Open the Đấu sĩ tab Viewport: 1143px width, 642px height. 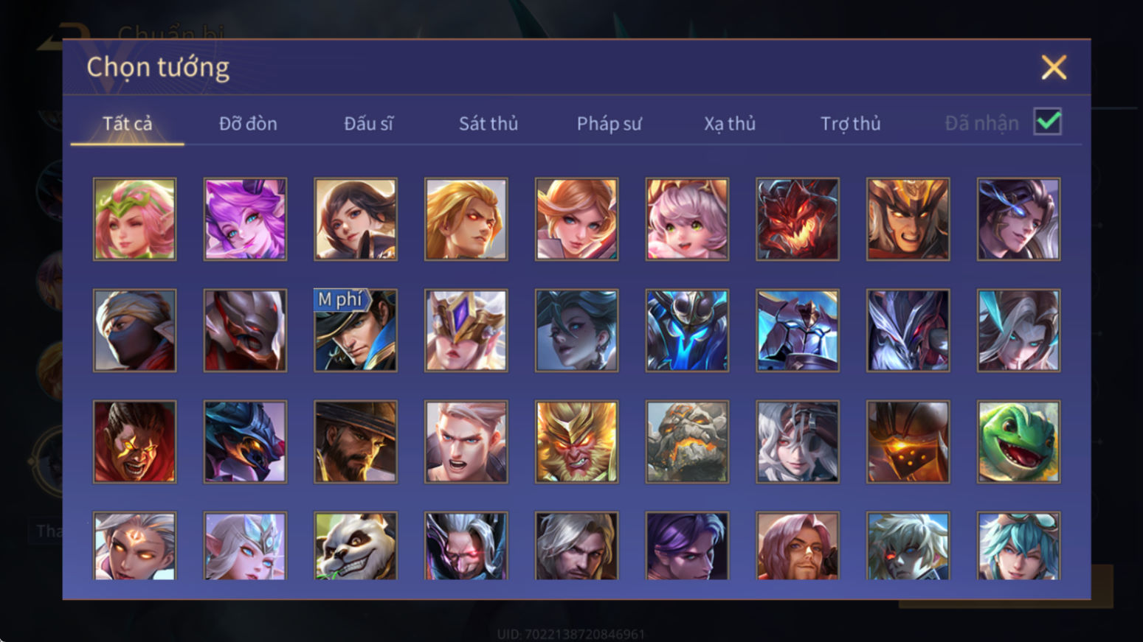pyautogui.click(x=368, y=124)
